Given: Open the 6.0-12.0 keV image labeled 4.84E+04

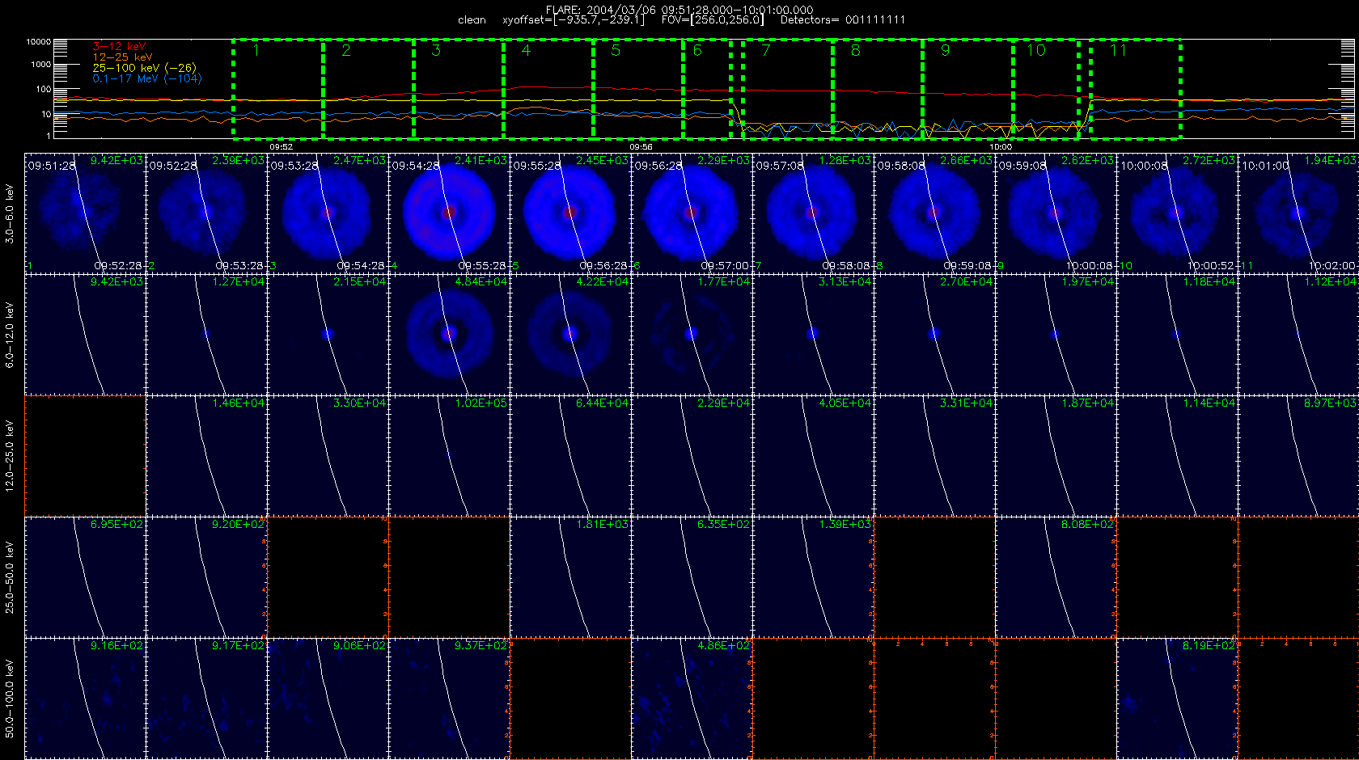Looking at the screenshot, I should 449,334.
